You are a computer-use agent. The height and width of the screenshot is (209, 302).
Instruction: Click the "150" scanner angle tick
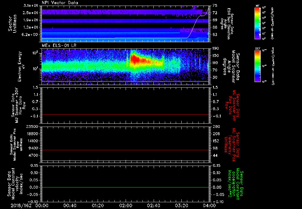pyautogui.click(x=216, y=55)
